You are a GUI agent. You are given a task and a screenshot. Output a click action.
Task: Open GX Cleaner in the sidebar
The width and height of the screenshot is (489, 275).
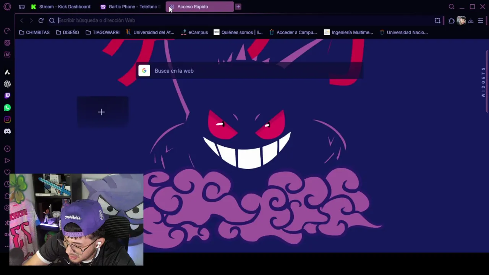[x=7, y=43]
